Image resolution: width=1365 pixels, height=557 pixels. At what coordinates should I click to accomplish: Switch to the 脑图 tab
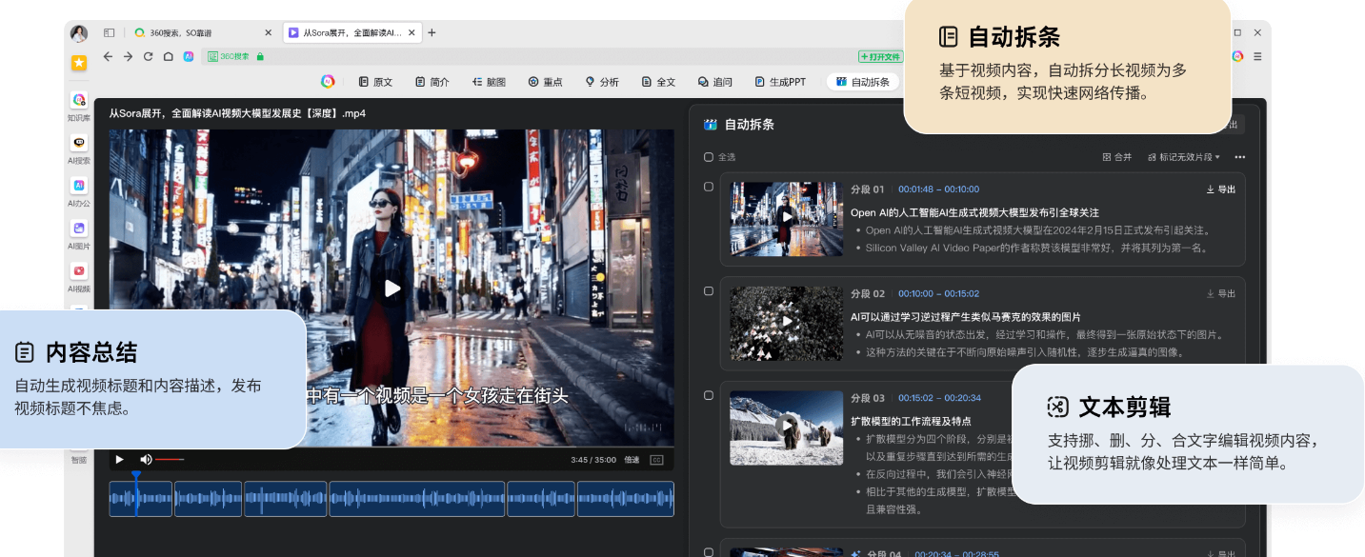pos(489,82)
